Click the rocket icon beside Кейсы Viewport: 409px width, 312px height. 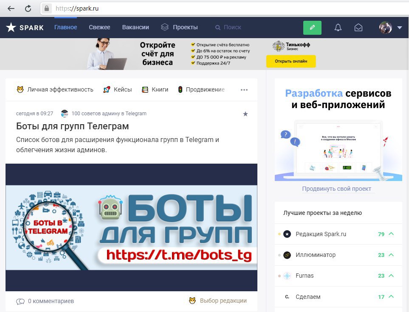pos(107,89)
